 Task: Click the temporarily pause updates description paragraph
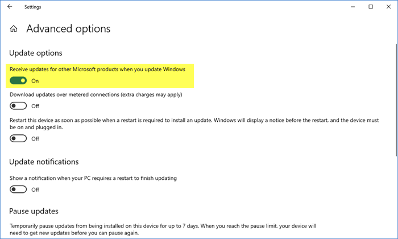tap(163, 229)
